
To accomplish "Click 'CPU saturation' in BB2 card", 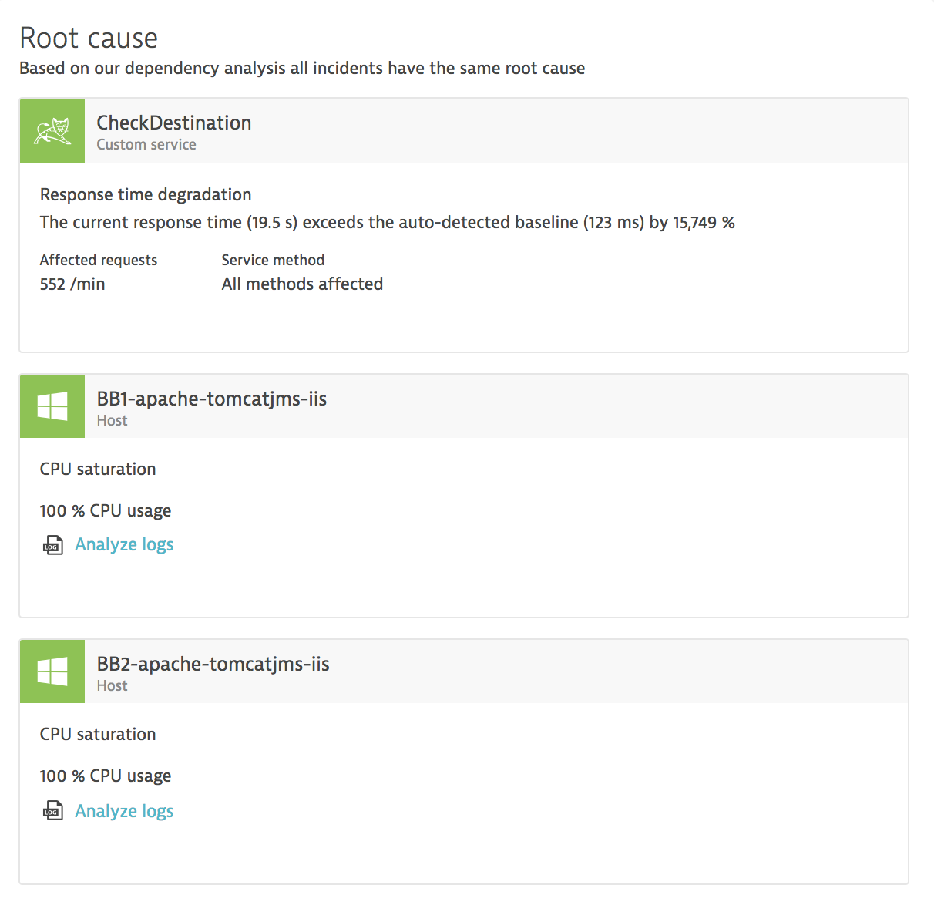I will pos(98,735).
